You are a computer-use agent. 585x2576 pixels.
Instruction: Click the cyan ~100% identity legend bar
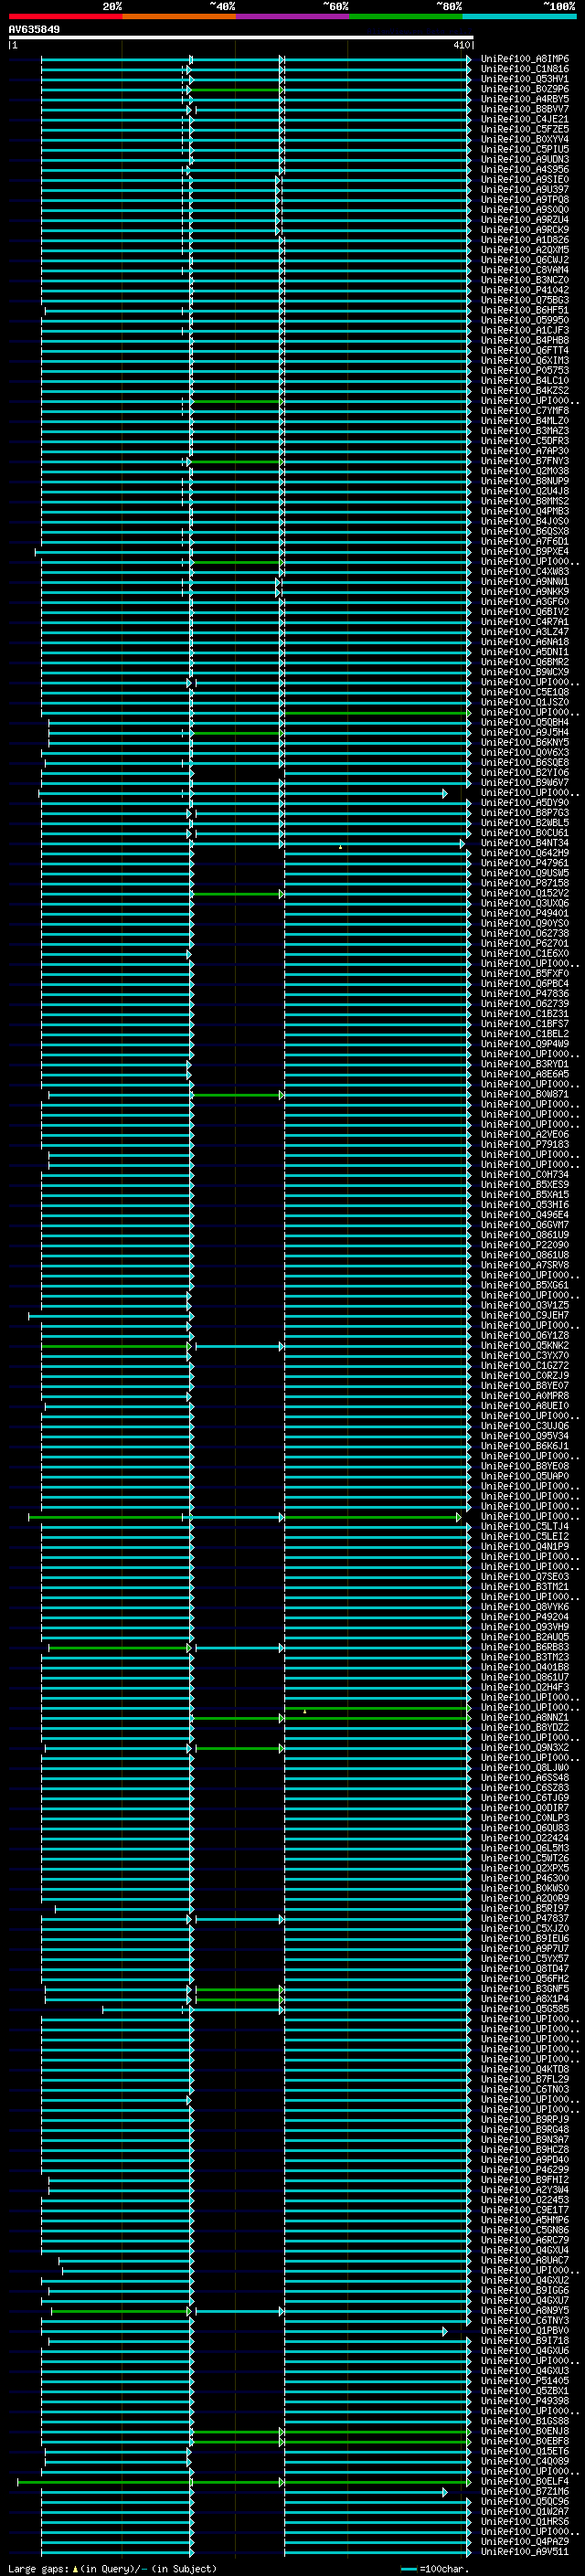[519, 16]
